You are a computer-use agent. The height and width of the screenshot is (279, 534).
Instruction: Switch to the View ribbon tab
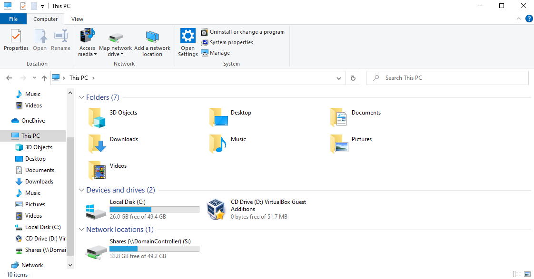(x=77, y=19)
